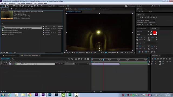The image size is (173, 97).
Task: Open Adobe Audition from the taskbar
Action: 70,95
